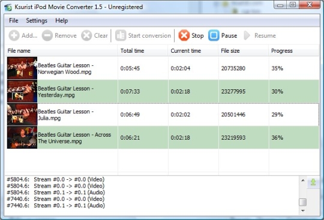Click the Pause button label
The width and height of the screenshot is (324, 220).
coord(229,35)
